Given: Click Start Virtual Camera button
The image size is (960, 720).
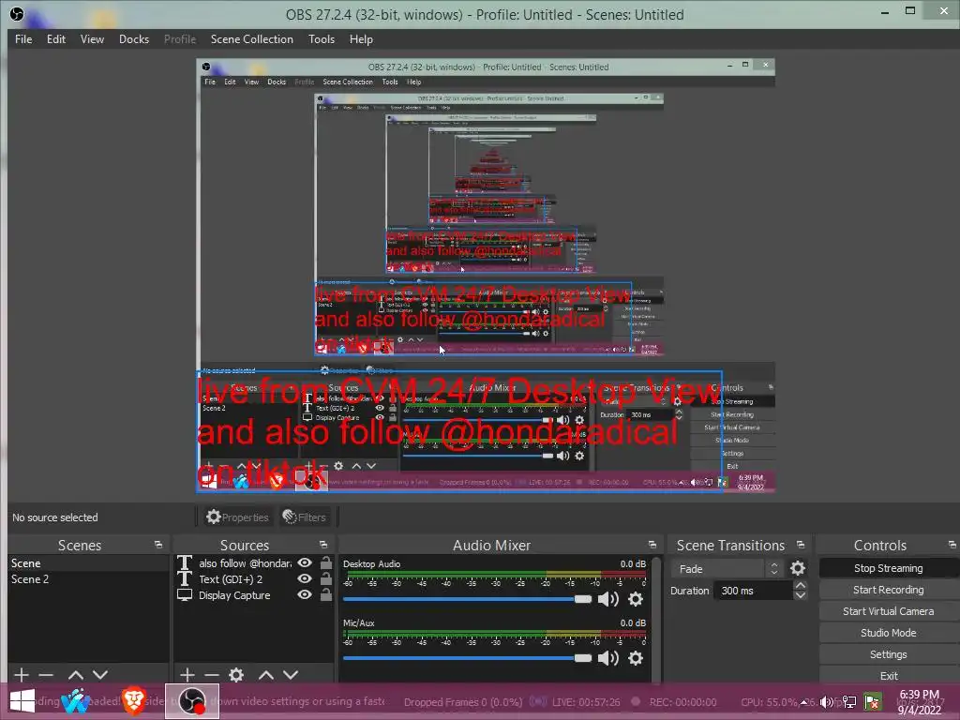Looking at the screenshot, I should point(889,611).
